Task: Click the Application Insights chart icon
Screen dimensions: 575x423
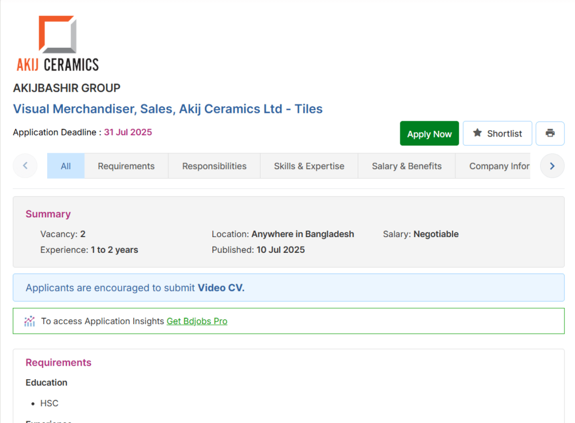Action: click(x=30, y=321)
